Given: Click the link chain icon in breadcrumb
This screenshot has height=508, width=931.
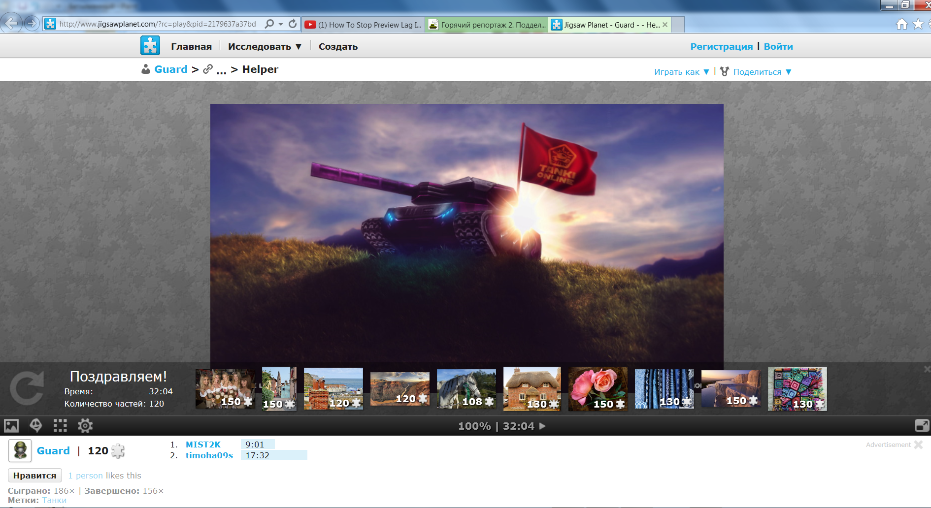Looking at the screenshot, I should pyautogui.click(x=208, y=69).
